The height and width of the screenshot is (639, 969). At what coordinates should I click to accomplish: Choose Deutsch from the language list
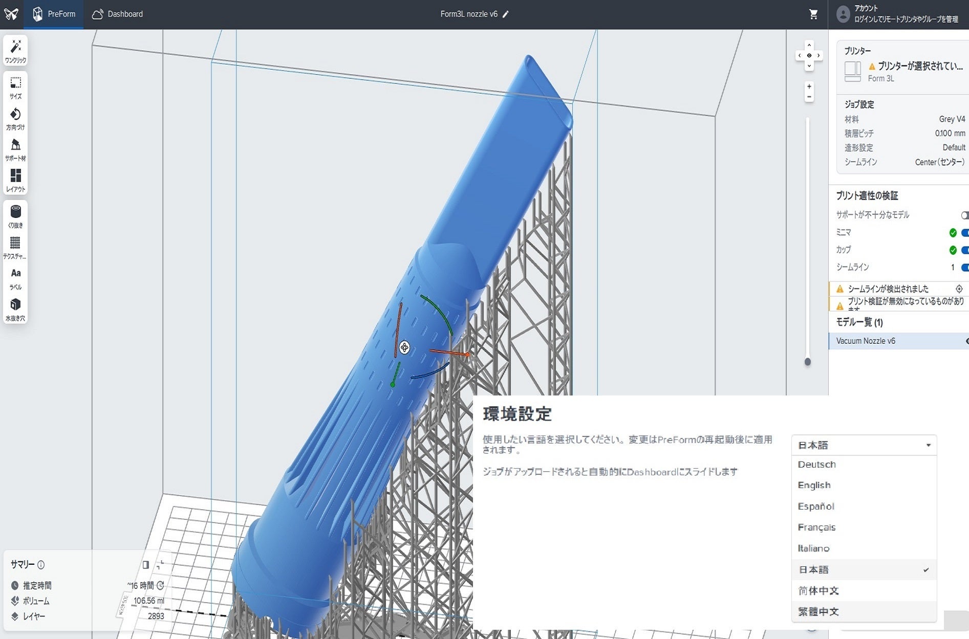coord(864,465)
